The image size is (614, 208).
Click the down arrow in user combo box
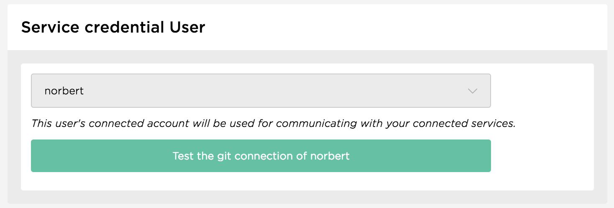click(473, 91)
